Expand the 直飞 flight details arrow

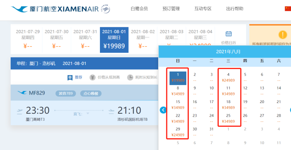pos(88,114)
